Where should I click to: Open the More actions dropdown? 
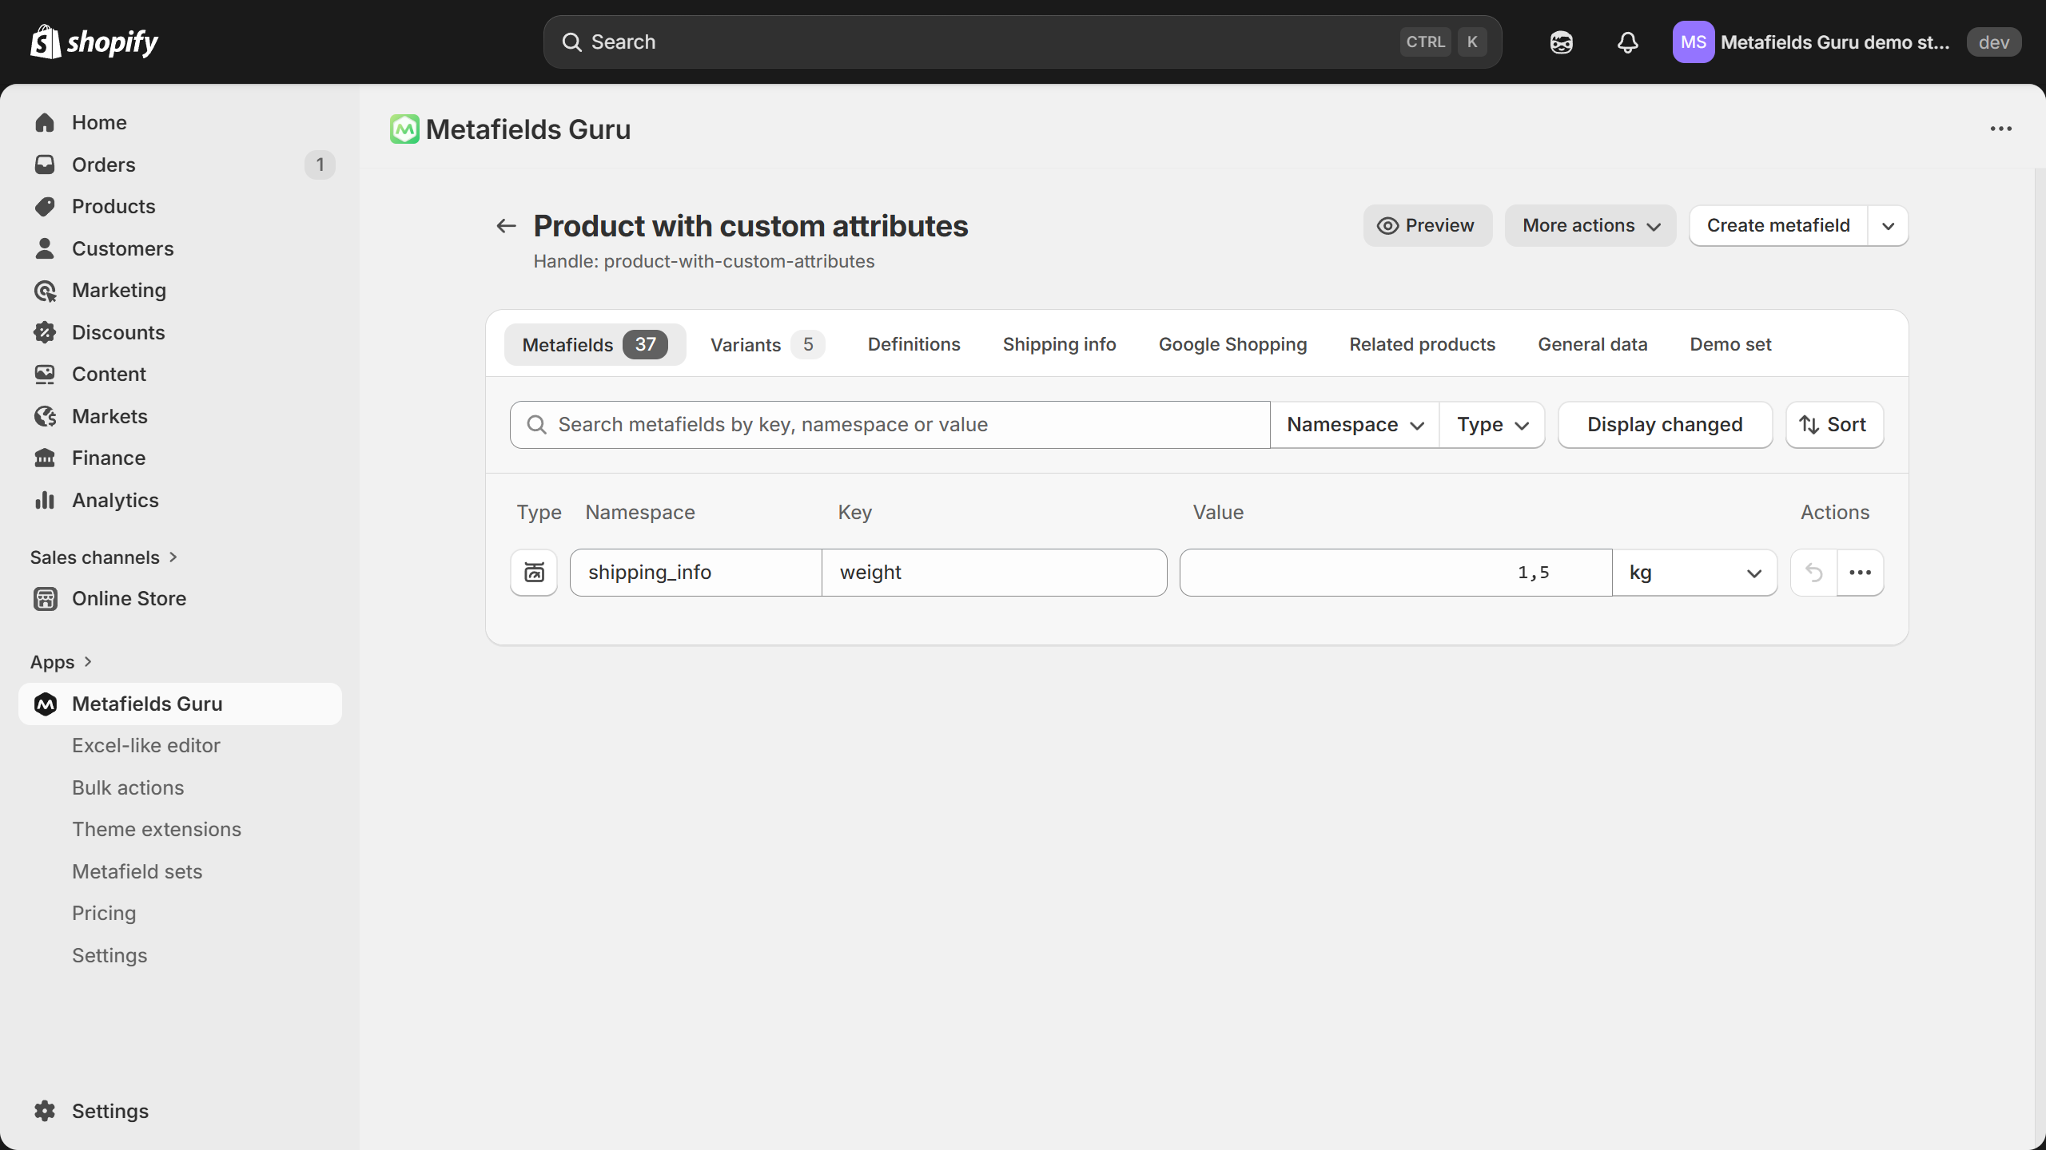(x=1590, y=226)
